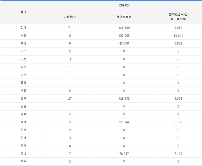Screen dimensions: 202x166
Task: Click the 평균매출액 column header
Action: (124, 17)
